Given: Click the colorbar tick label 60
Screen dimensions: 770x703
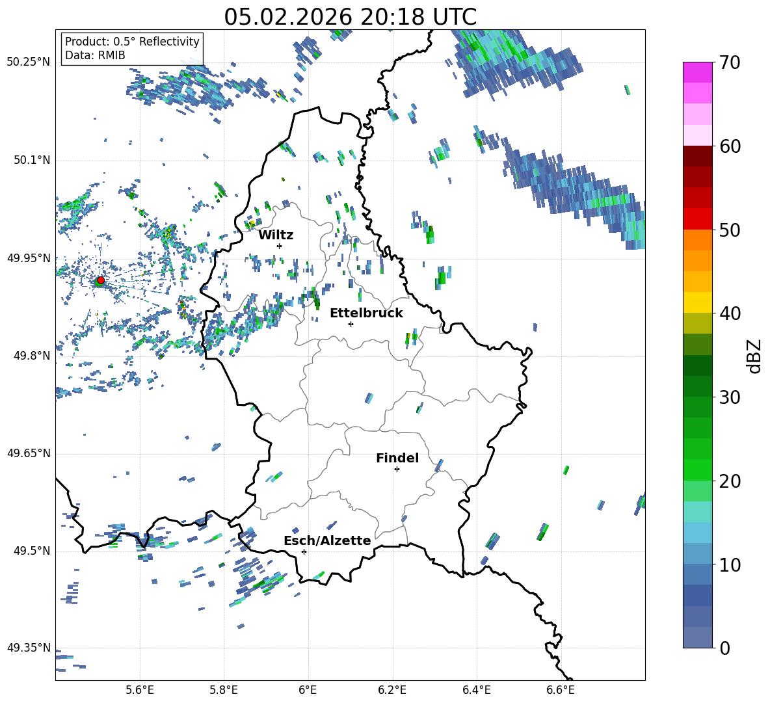Looking at the screenshot, I should coord(729,146).
